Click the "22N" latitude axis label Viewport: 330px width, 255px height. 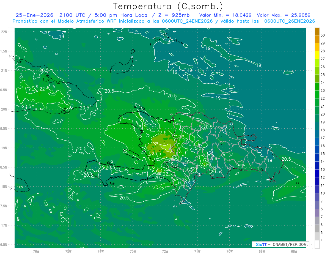click(x=4, y=32)
